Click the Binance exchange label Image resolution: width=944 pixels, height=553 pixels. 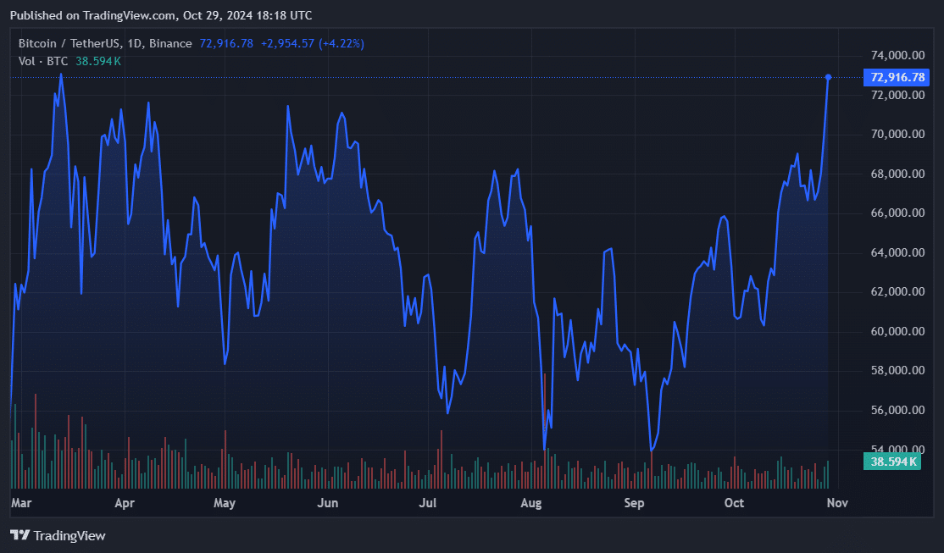click(173, 43)
